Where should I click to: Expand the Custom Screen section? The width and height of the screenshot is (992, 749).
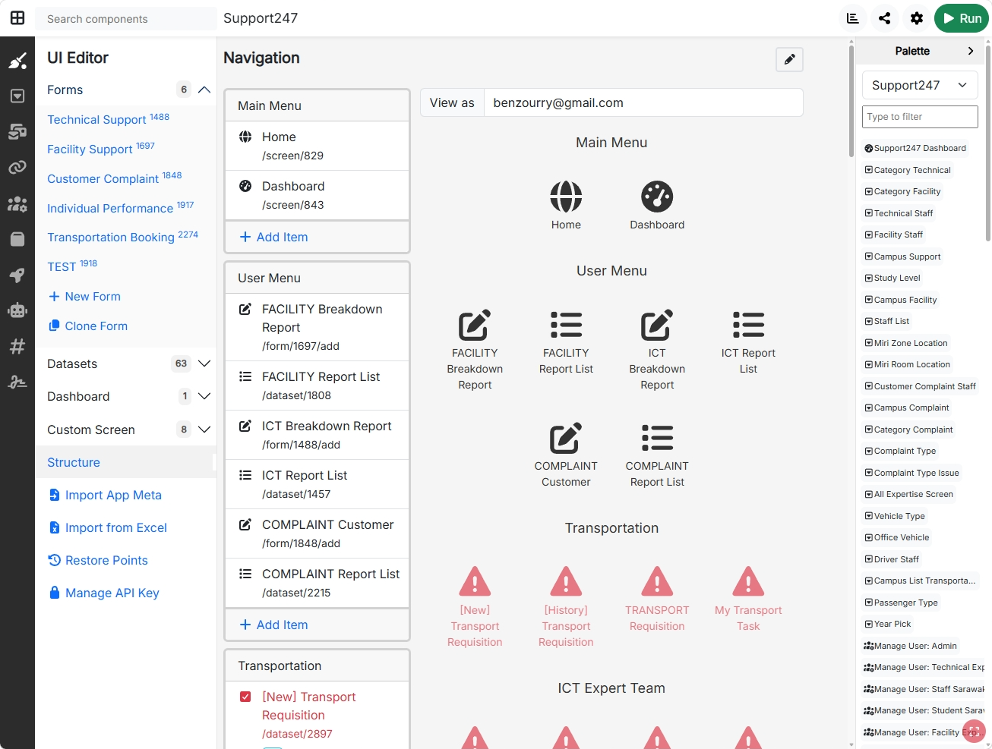(x=204, y=430)
